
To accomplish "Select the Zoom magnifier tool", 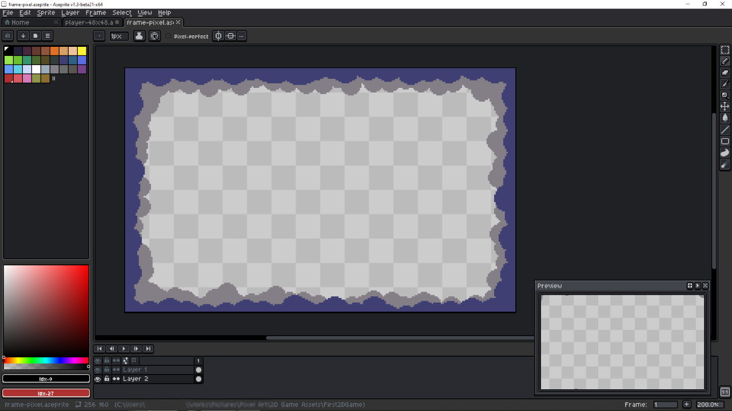I will coord(725,95).
